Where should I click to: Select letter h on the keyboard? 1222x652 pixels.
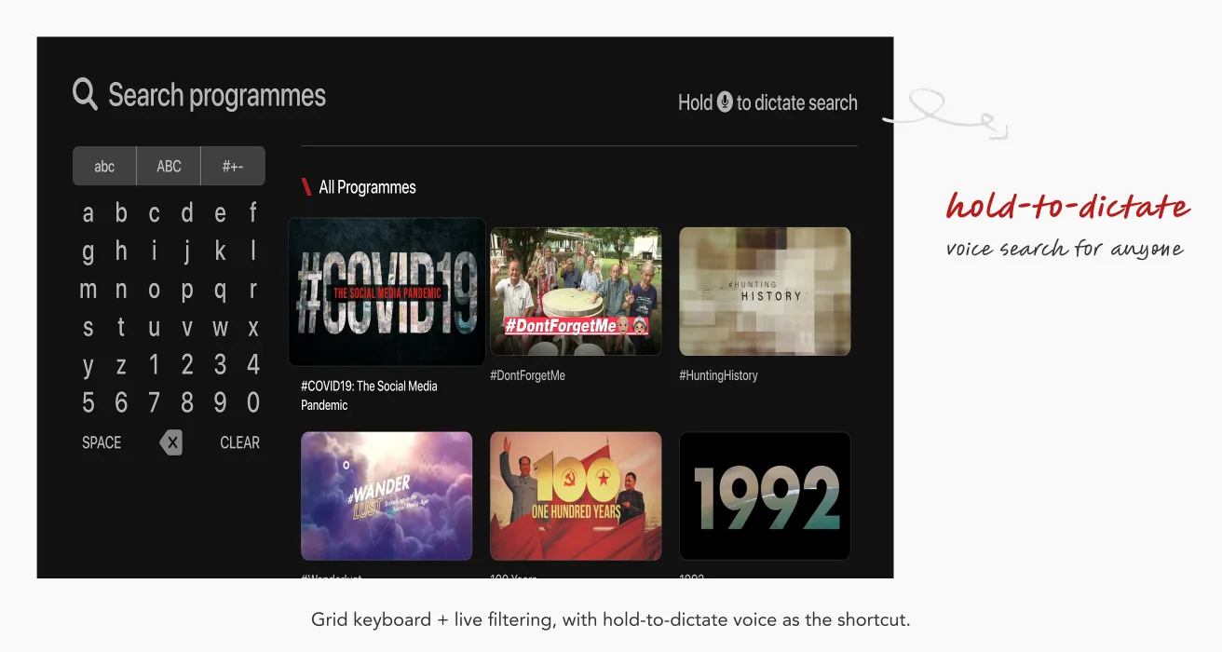(121, 251)
